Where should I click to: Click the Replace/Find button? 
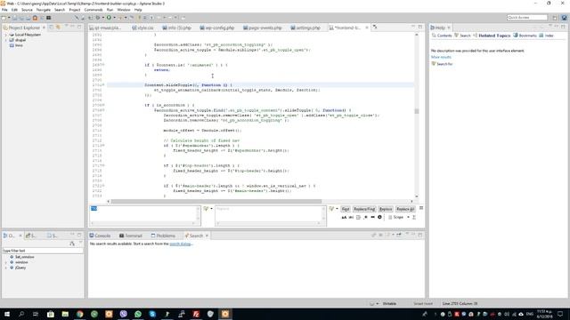(x=364, y=209)
